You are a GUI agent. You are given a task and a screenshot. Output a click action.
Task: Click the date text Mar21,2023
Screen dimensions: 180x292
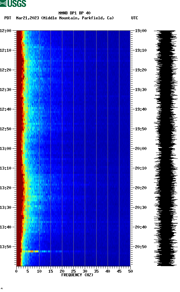pyautogui.click(x=27, y=18)
